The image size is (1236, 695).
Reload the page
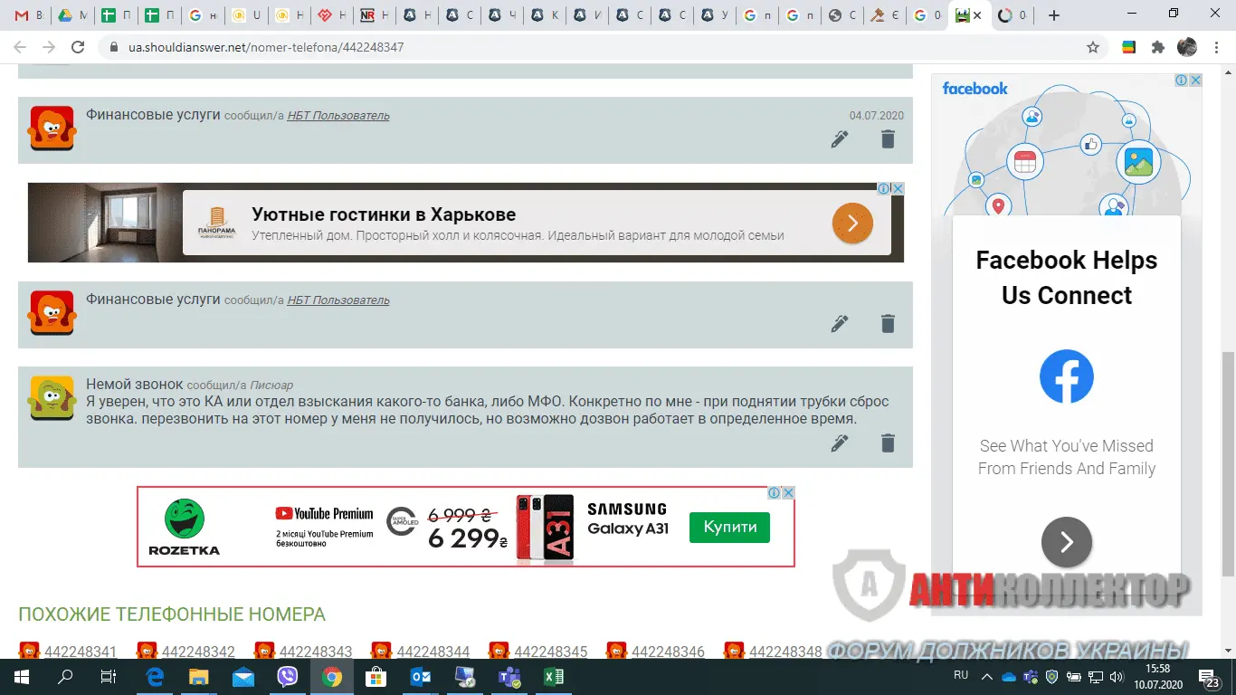pos(78,47)
